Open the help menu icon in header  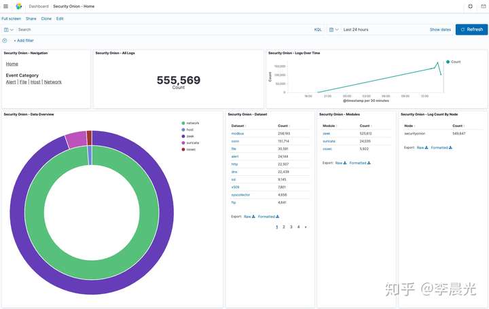click(470, 6)
